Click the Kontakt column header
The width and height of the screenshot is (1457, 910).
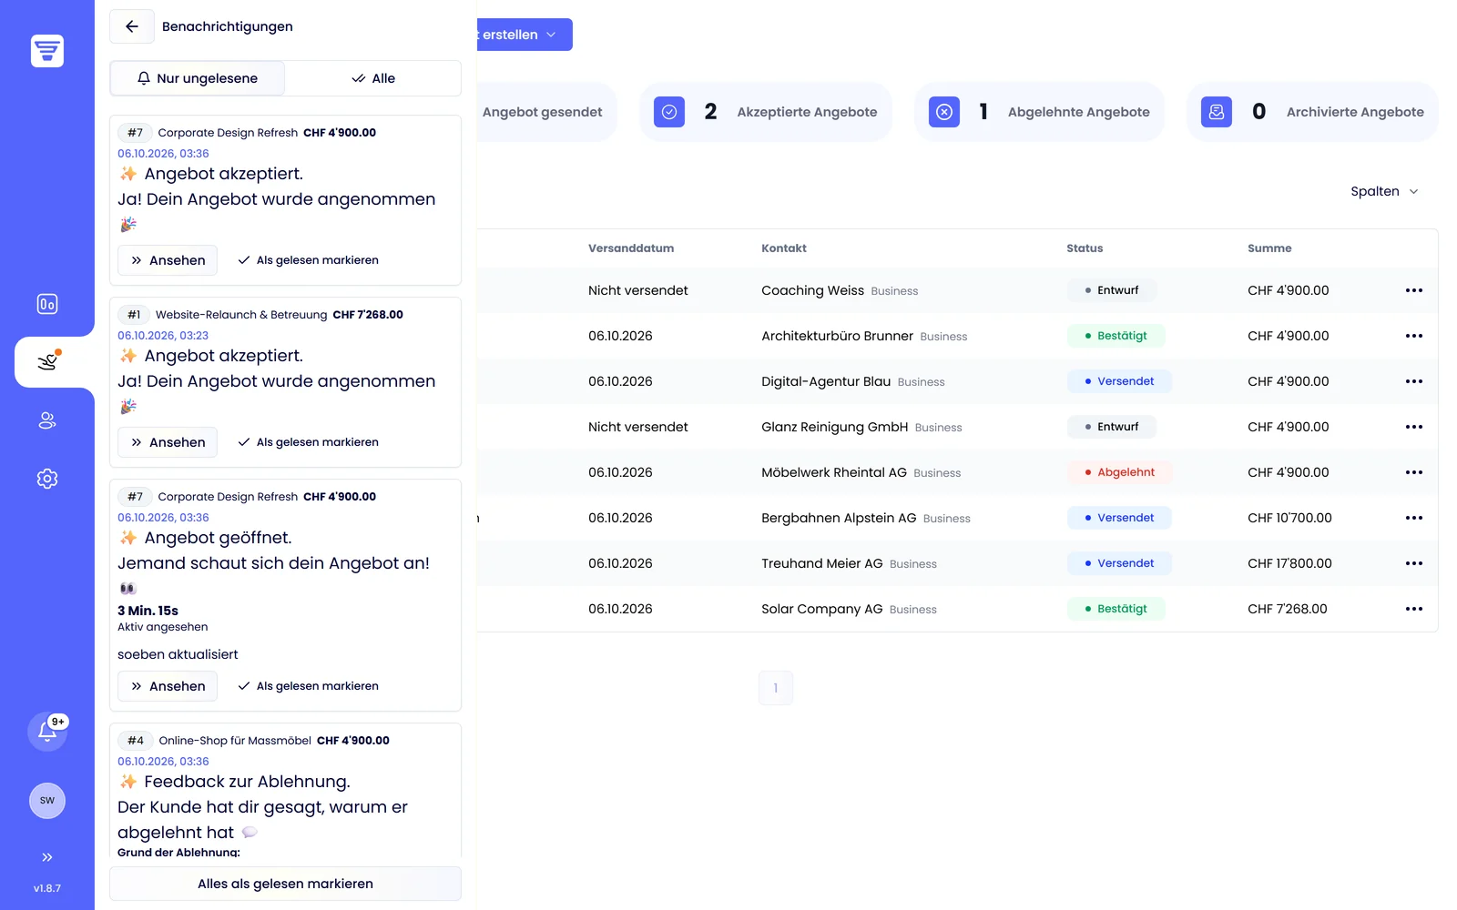pos(784,248)
